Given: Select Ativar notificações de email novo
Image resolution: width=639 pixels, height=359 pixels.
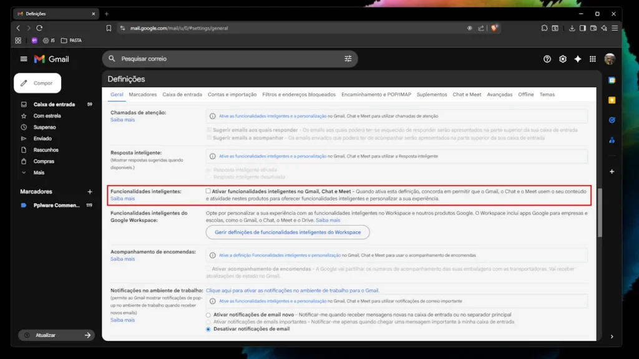Looking at the screenshot, I should [208, 315].
